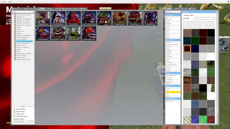Pick the highlighted dark red material swatch

(x=187, y=49)
